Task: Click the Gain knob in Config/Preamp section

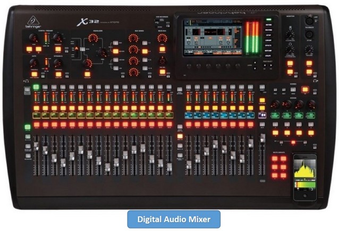Action: coord(33,38)
